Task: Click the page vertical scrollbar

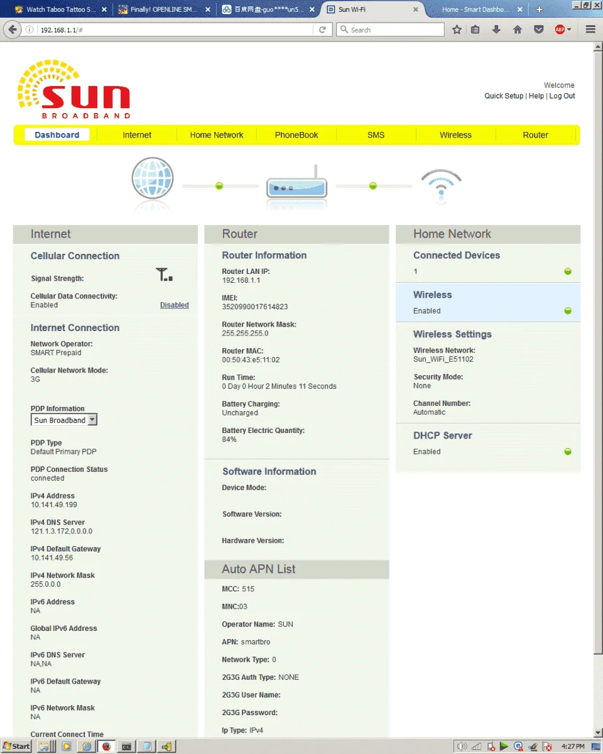Action: click(597, 352)
